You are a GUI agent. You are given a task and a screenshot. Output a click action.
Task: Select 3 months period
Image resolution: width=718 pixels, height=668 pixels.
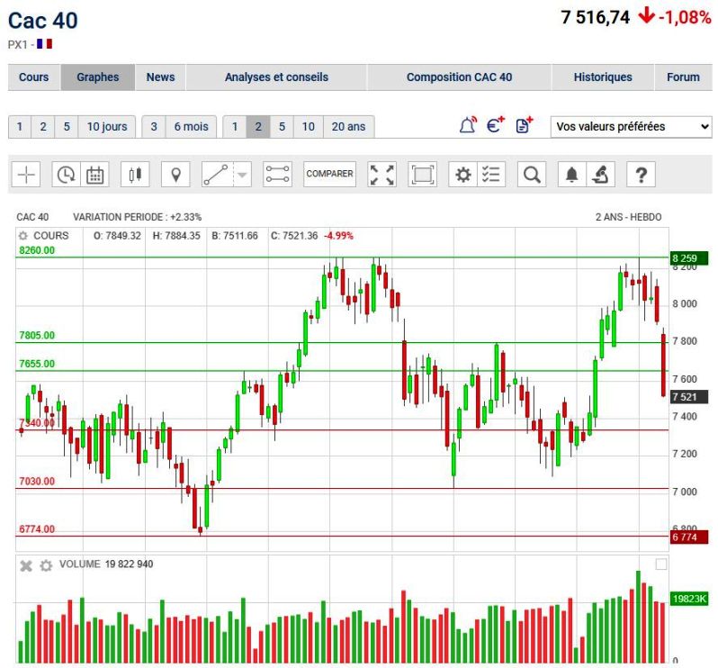[x=154, y=126]
